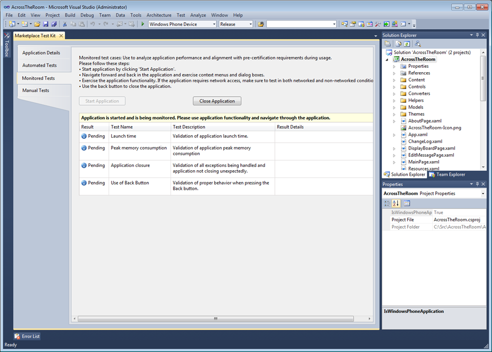Open Property Pages icon in Properties panel

pos(406,203)
